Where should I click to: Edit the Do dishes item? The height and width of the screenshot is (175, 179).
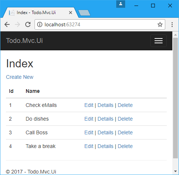(89, 119)
